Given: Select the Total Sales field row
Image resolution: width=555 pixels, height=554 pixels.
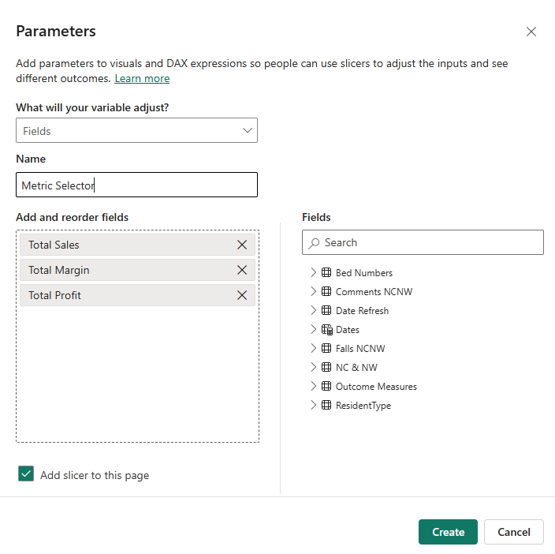Looking at the screenshot, I should tap(137, 245).
